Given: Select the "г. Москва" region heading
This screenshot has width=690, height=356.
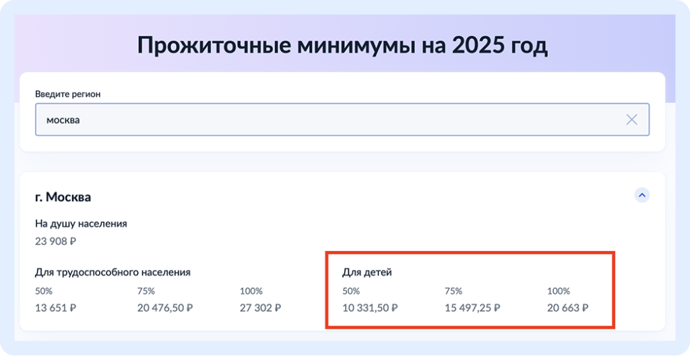Looking at the screenshot, I should [63, 197].
